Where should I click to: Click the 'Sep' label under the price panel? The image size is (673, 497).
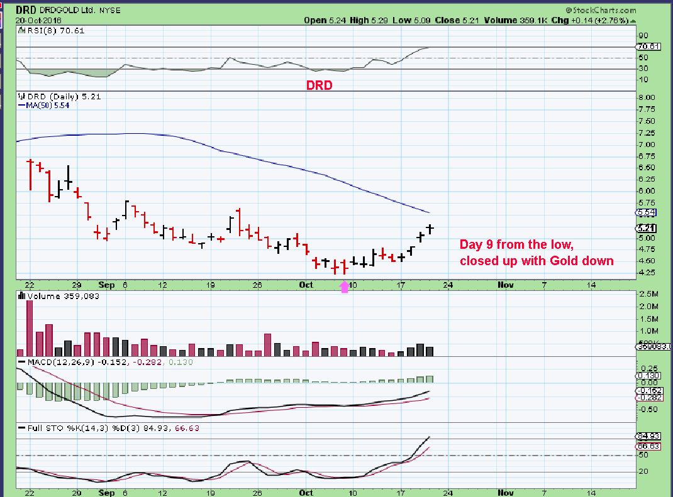click(x=106, y=285)
